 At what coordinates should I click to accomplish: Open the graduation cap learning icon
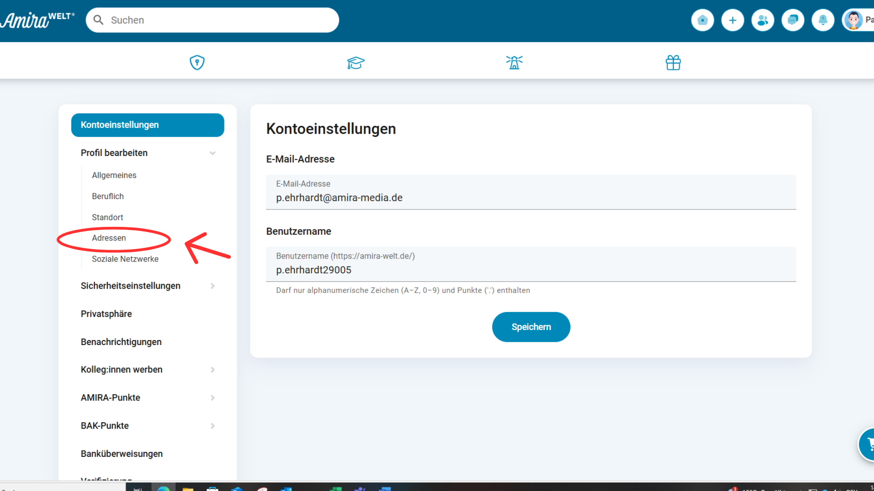[356, 62]
